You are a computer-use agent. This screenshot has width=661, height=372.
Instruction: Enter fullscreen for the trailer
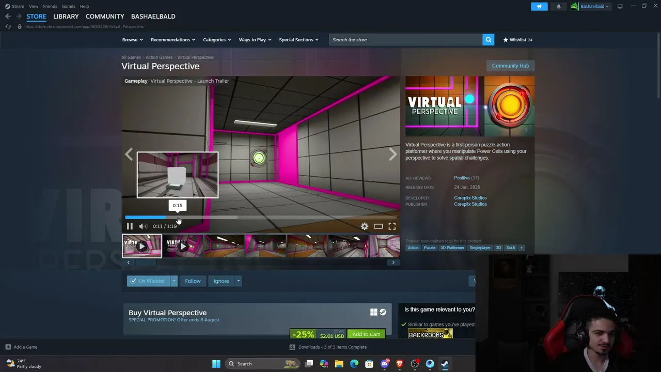click(x=392, y=226)
